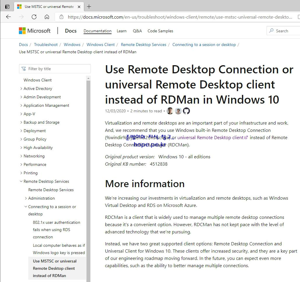The width and height of the screenshot is (300, 282).
Task: Expand the Networking node
Action: coord(21,156)
